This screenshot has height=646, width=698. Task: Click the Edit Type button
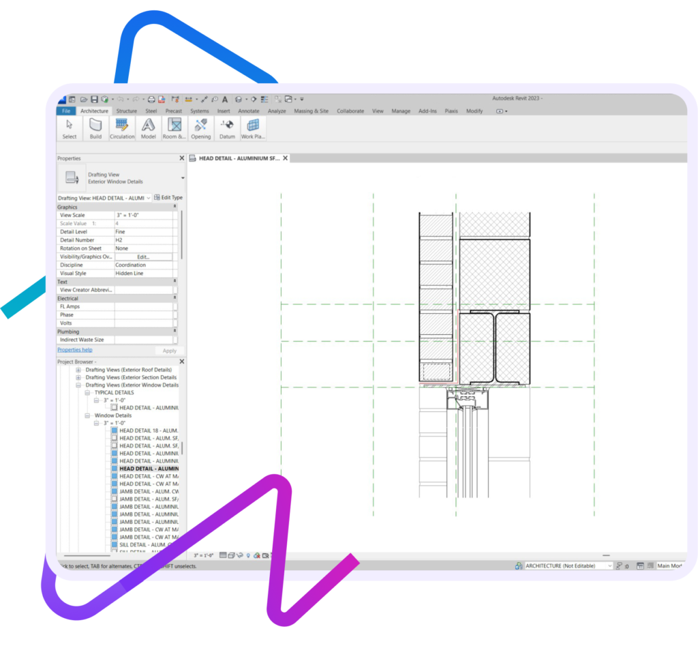(x=168, y=198)
